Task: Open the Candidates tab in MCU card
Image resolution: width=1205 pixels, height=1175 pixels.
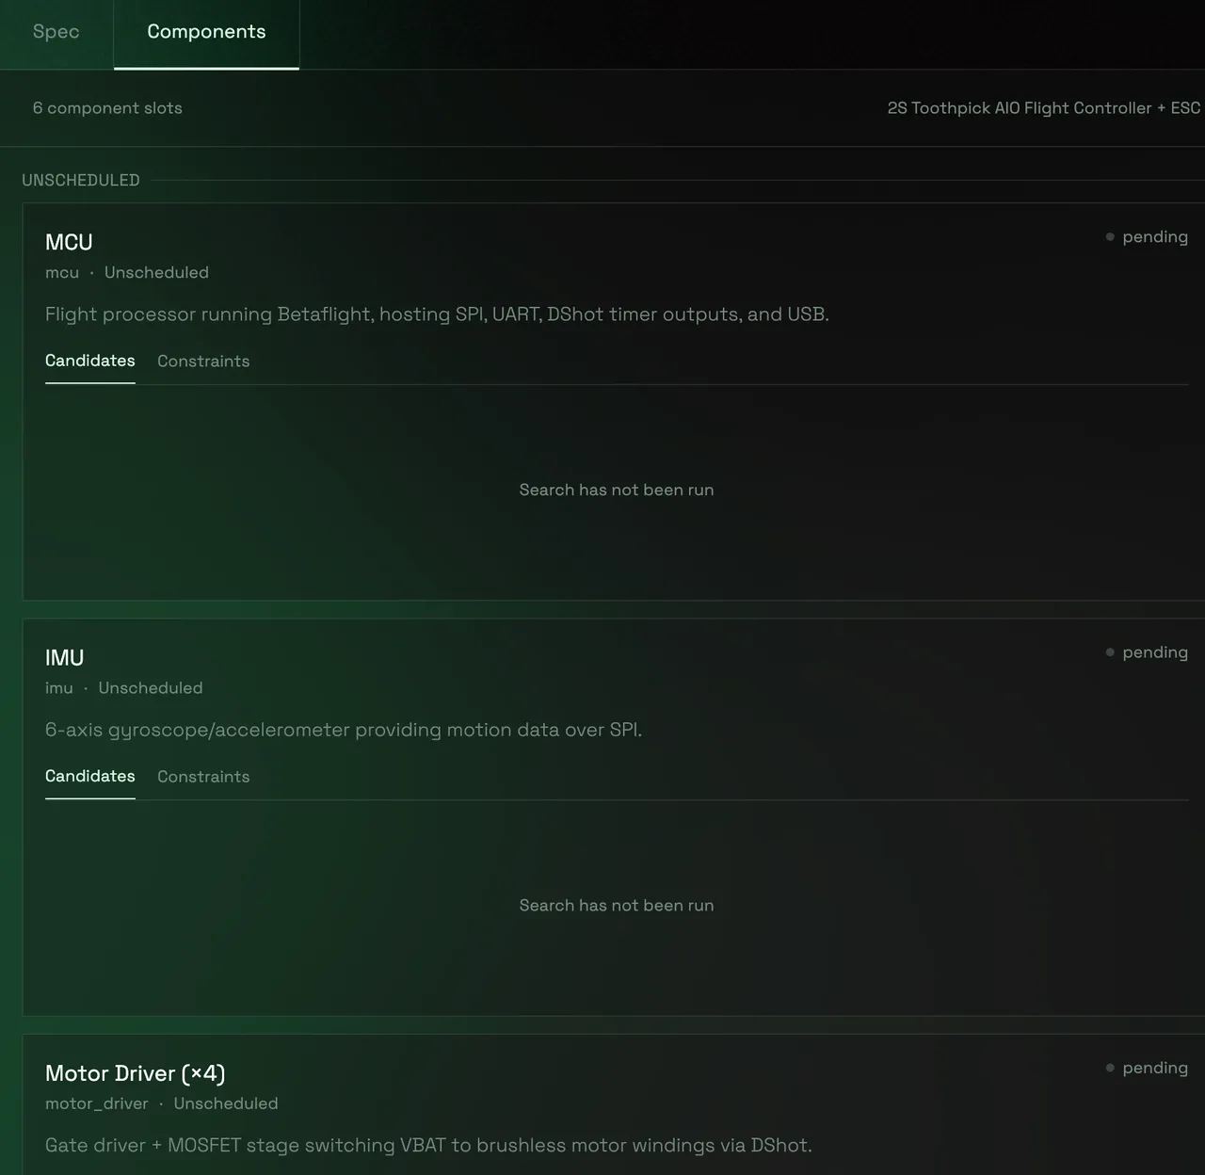Action: [x=90, y=361]
